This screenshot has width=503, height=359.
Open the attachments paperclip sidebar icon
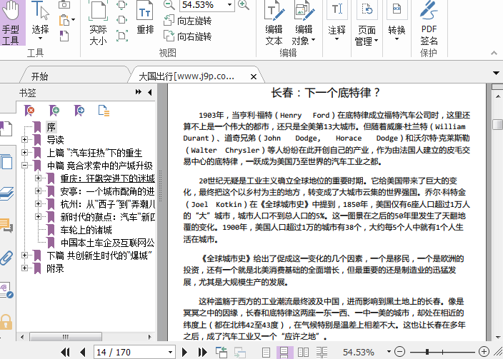tap(6, 258)
